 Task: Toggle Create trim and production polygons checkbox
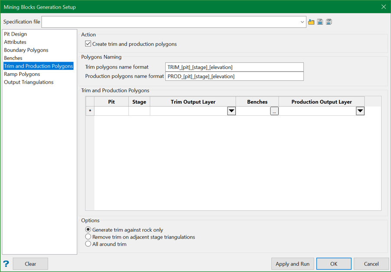pos(88,44)
